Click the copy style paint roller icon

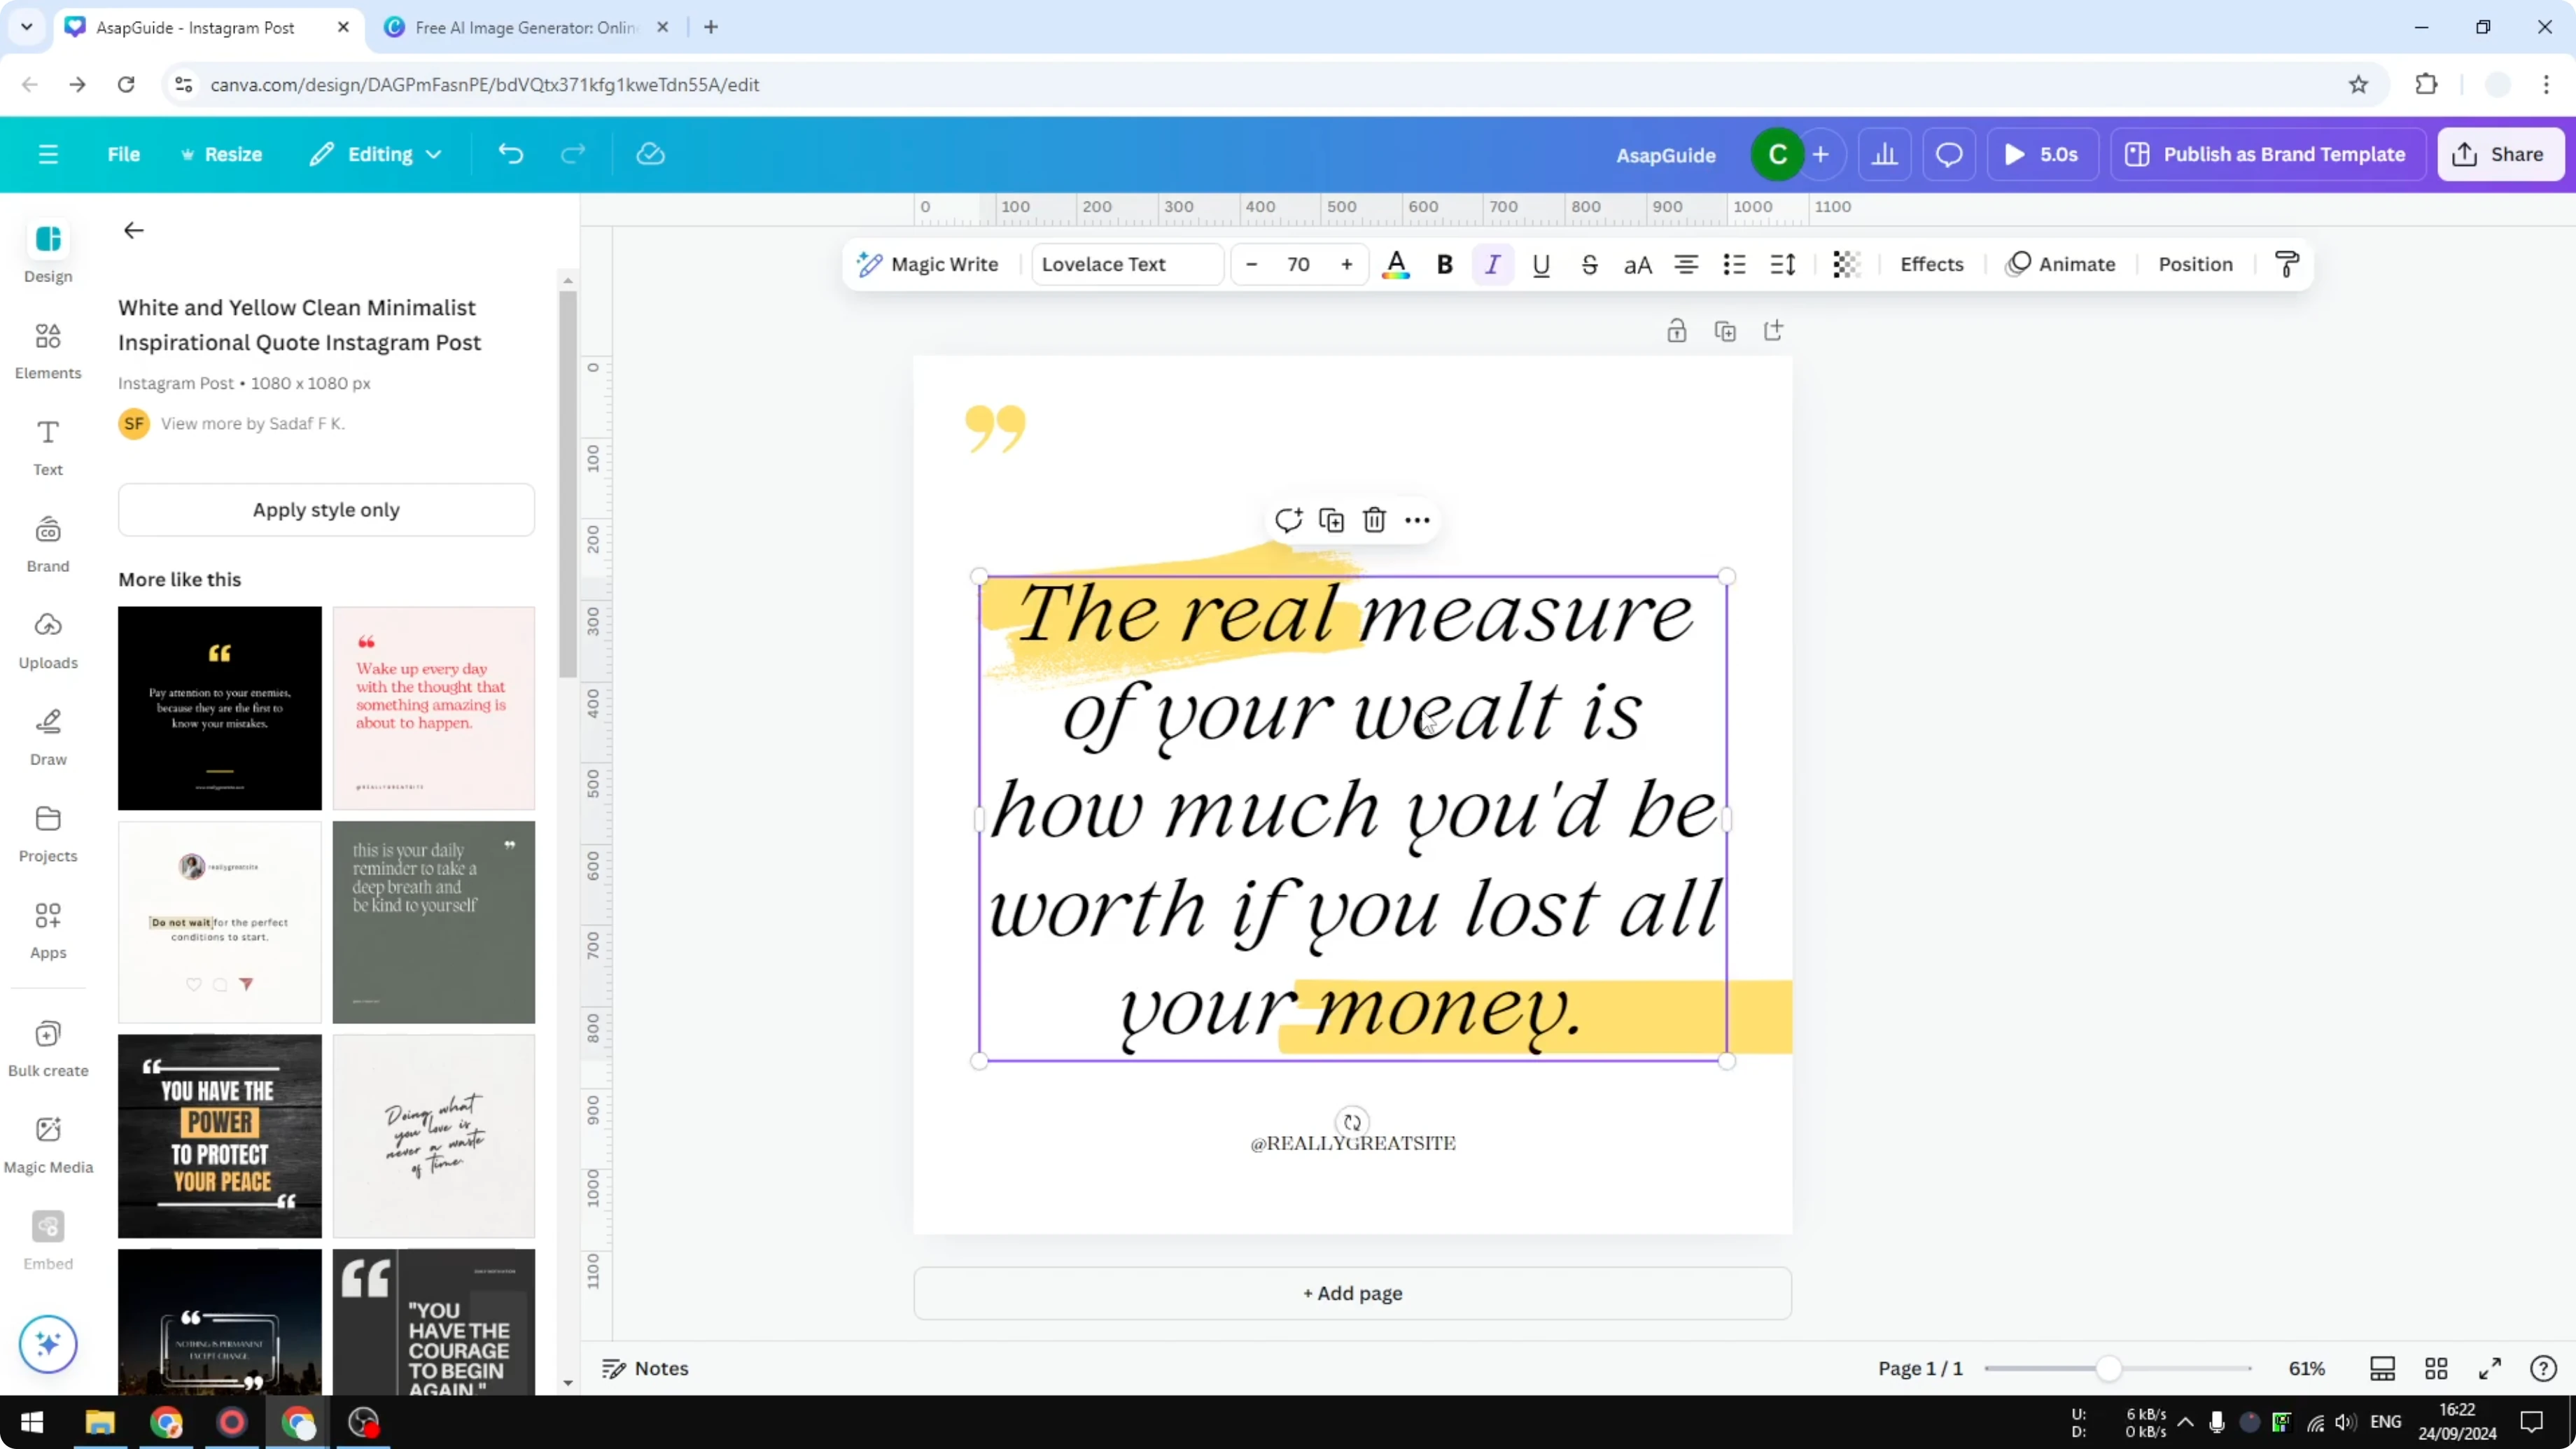[2286, 265]
